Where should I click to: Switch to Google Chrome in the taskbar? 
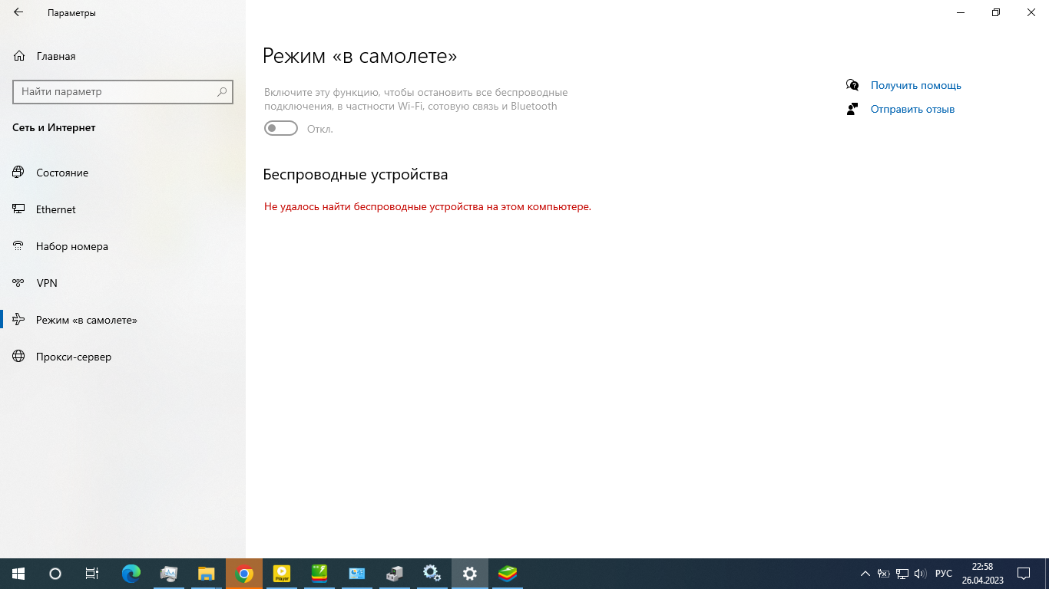pos(244,574)
